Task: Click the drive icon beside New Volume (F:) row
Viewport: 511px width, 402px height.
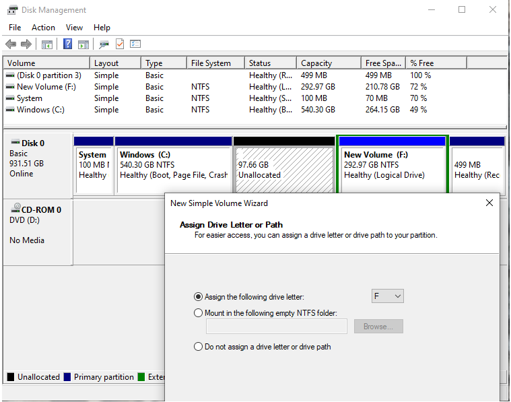Action: (x=10, y=87)
